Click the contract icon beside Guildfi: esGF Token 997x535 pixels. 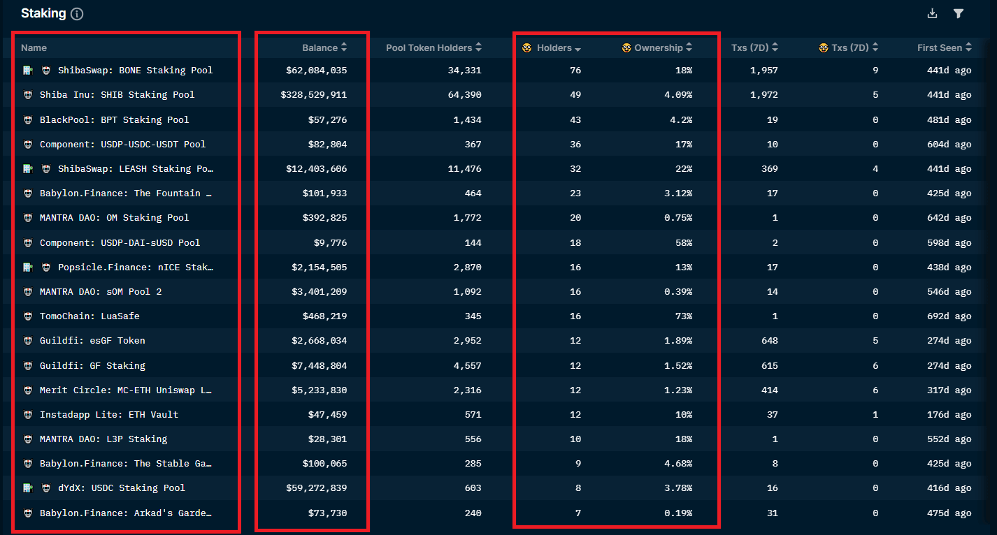(x=28, y=341)
